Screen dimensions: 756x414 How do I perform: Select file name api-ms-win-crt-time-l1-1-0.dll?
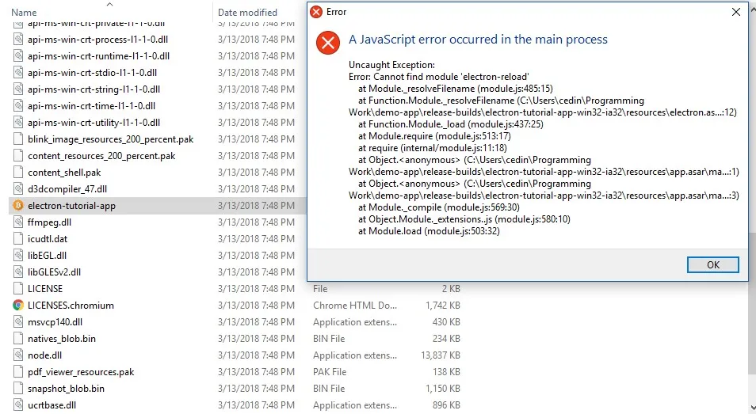(91, 106)
